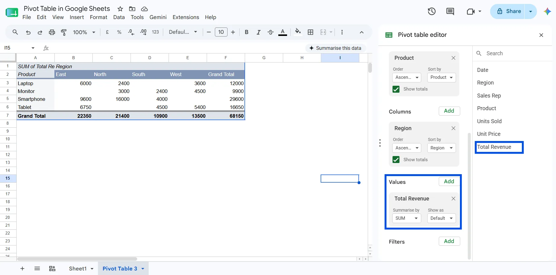The height and width of the screenshot is (275, 556).
Task: Click the Google Sheets home logo
Action: 12,12
